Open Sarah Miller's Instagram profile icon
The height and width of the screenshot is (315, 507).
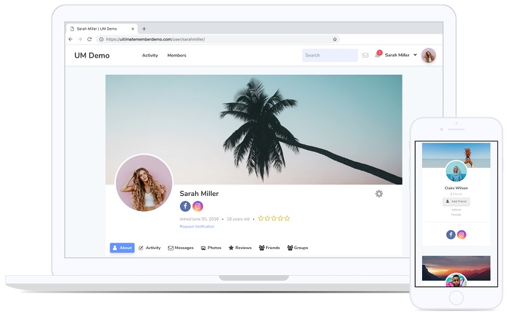tap(198, 206)
